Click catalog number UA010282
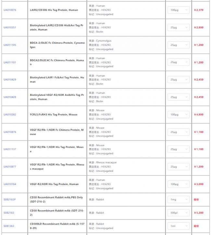Image resolution: width=211 pixels, height=235 pixels. (x=10, y=115)
